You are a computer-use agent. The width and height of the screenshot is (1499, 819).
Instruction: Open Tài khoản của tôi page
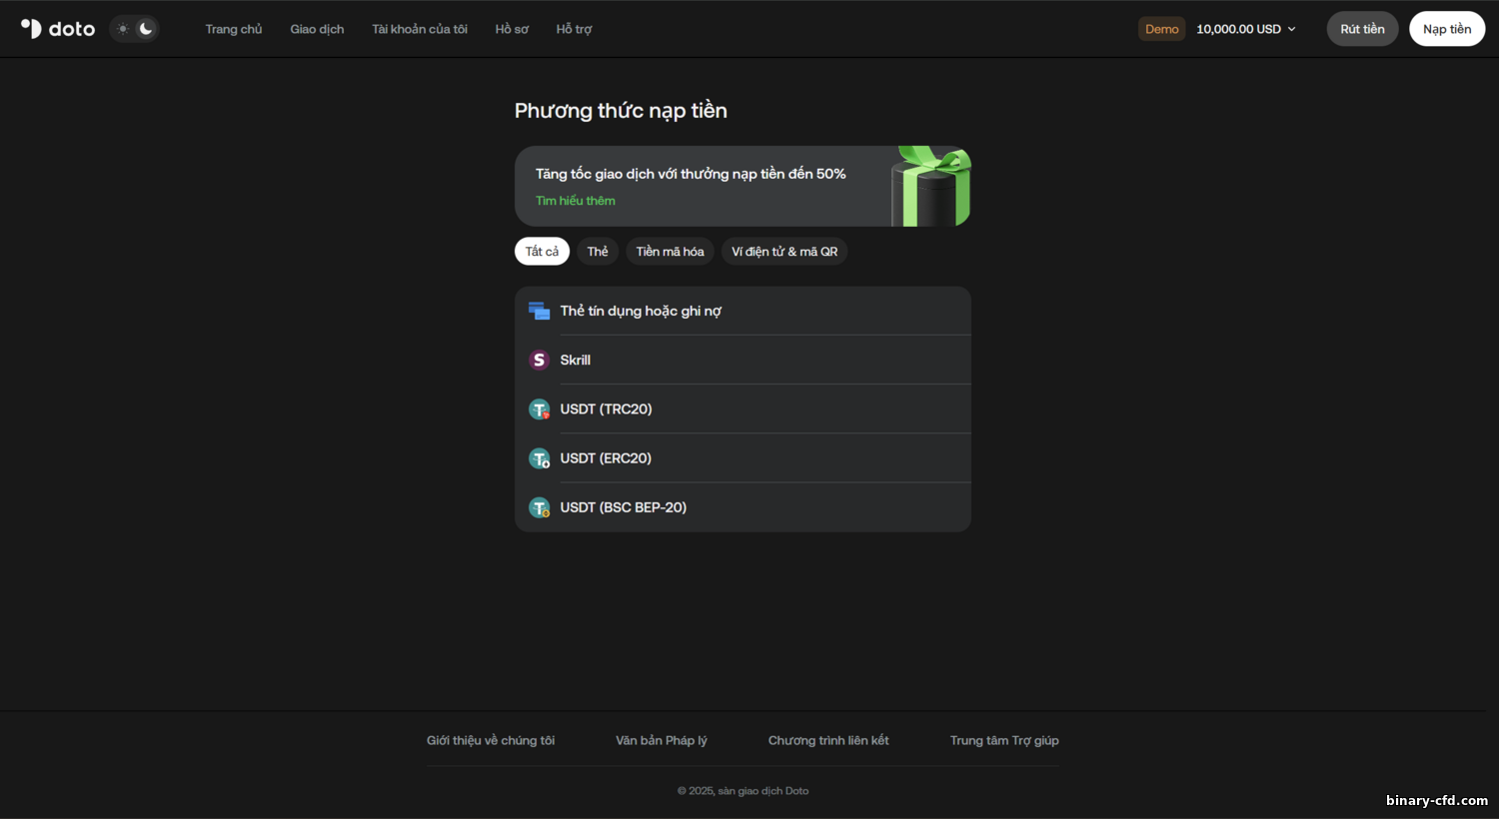420,29
